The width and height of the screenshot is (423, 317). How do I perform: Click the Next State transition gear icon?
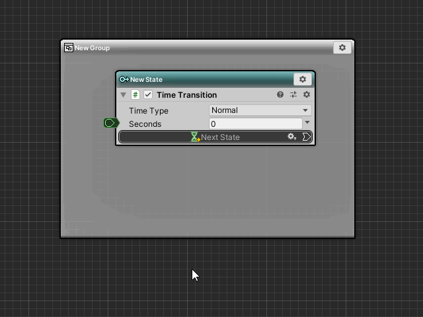[x=291, y=137]
